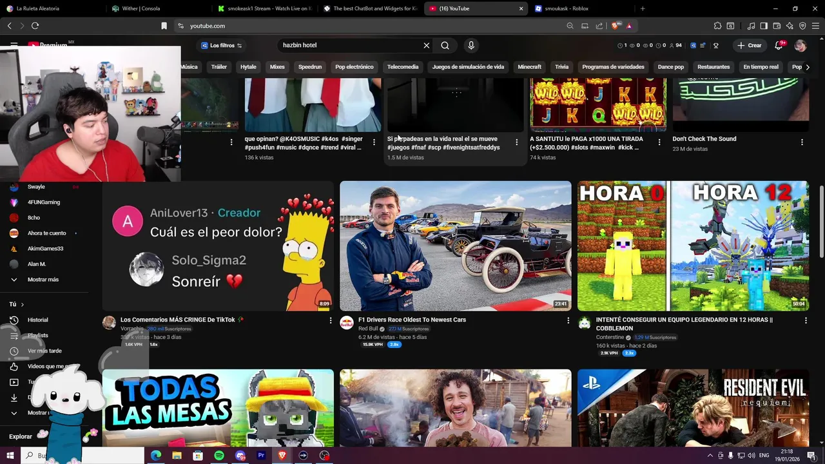Click the trophy icon in header
825x464 pixels.
pos(715,46)
